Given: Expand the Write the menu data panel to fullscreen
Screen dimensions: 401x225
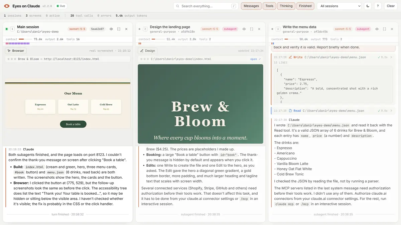Looking at the screenshot, I should coord(385,29).
